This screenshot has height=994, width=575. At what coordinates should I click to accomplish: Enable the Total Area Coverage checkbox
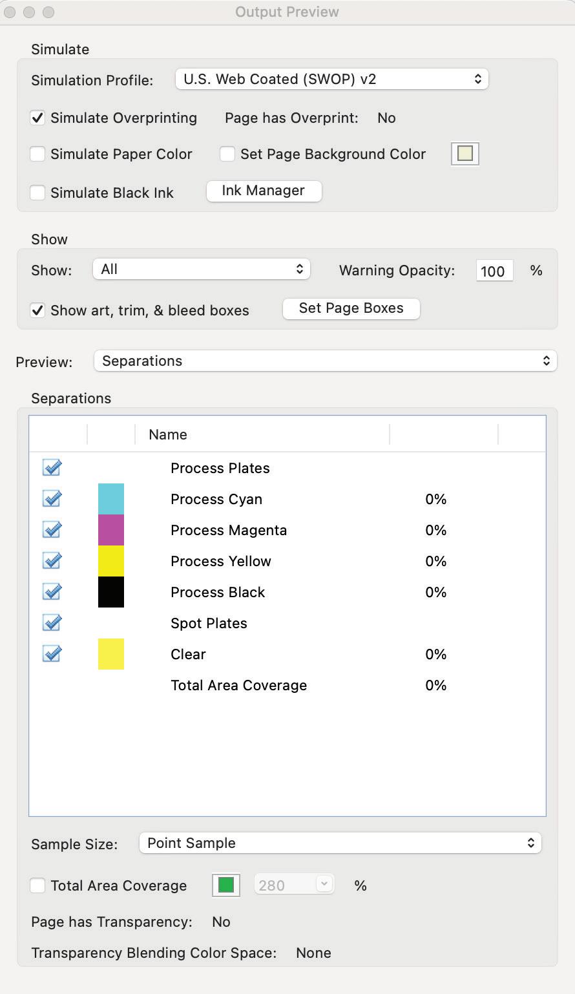click(37, 885)
